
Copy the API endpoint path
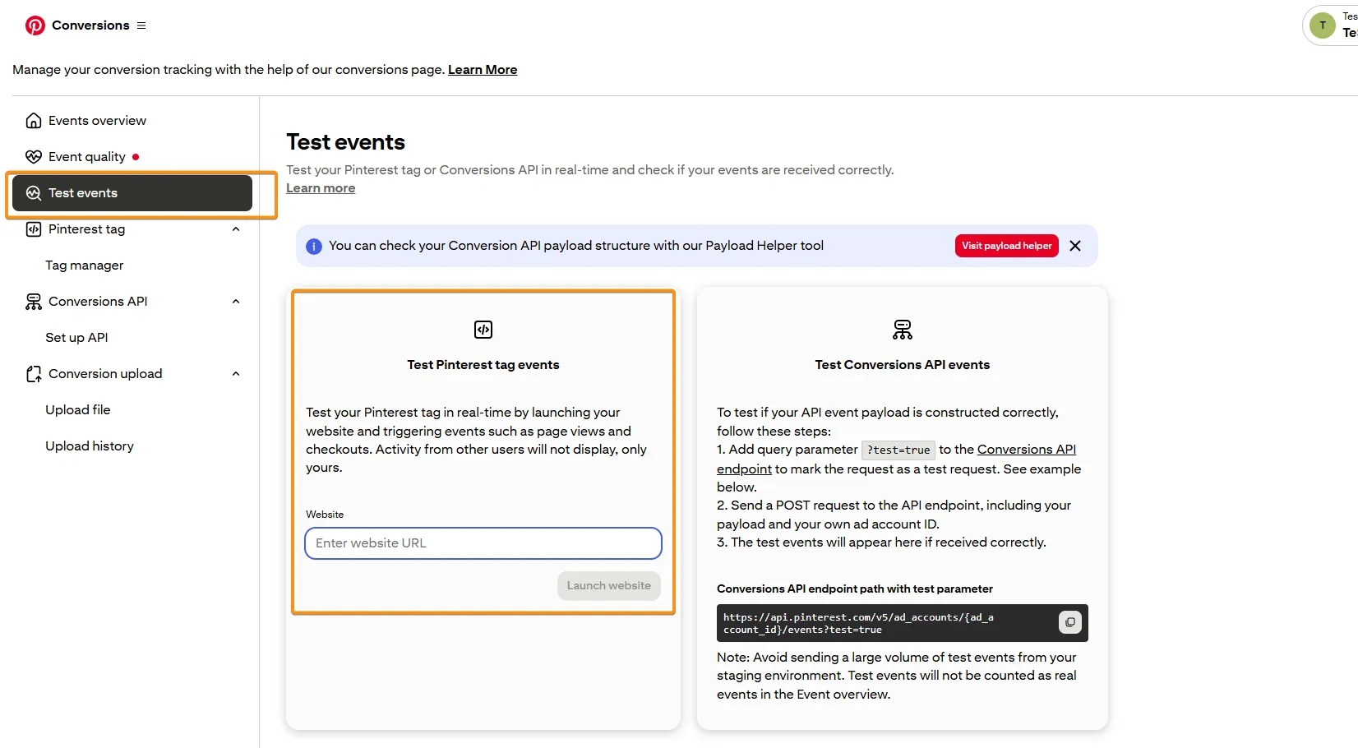pos(1070,623)
